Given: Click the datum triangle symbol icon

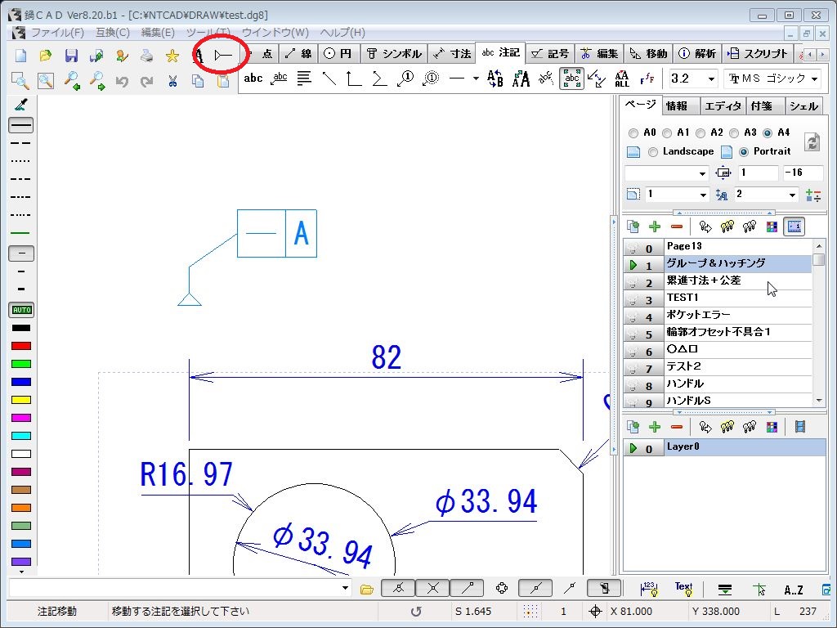Looking at the screenshot, I should 223,55.
